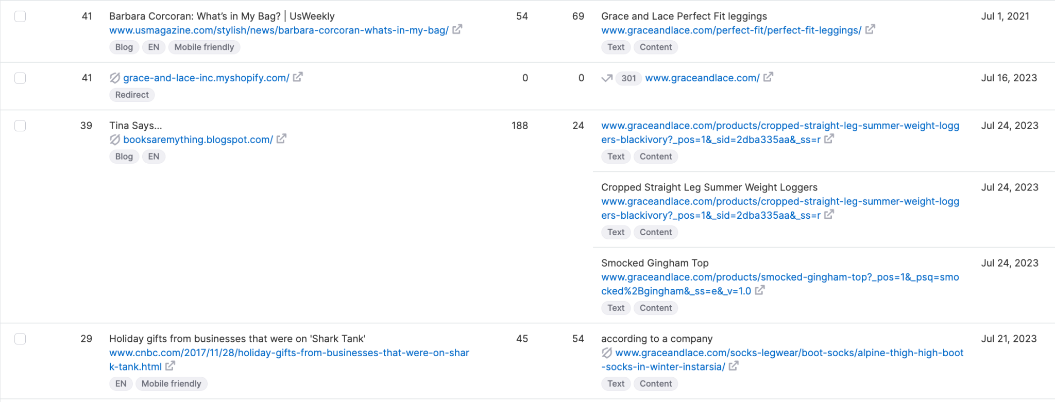Select checkbox for CNBC Holiday gifts row

point(20,339)
